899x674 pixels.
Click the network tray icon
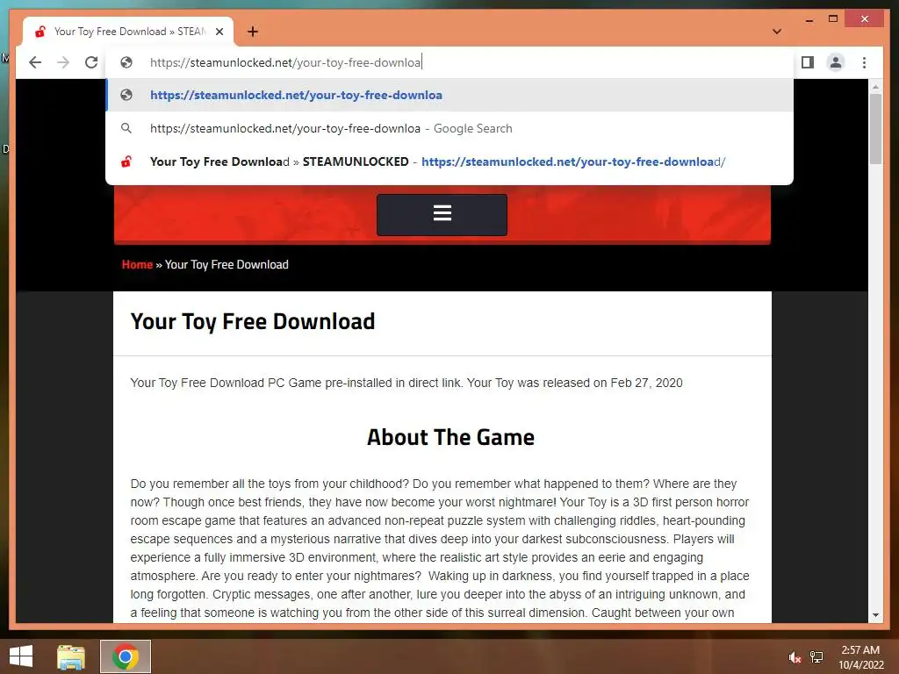click(x=816, y=657)
